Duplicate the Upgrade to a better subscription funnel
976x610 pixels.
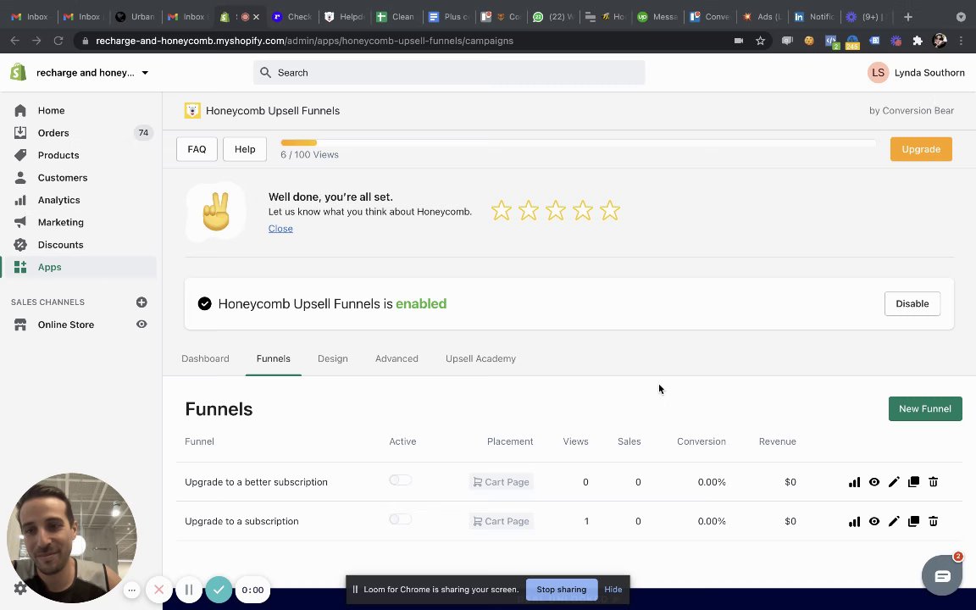(x=914, y=482)
